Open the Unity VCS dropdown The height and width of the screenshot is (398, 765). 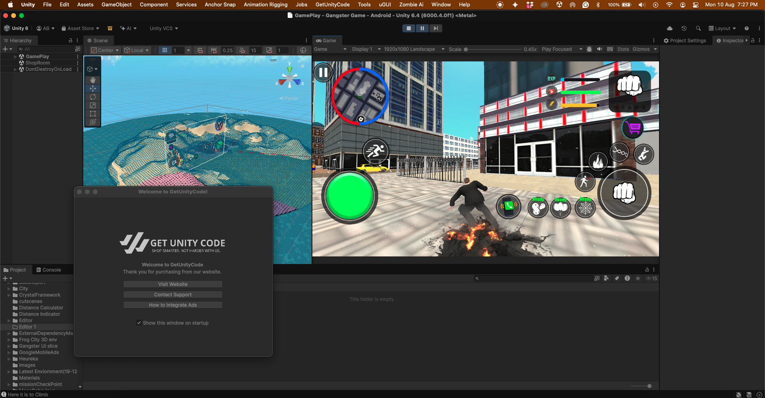coord(164,28)
